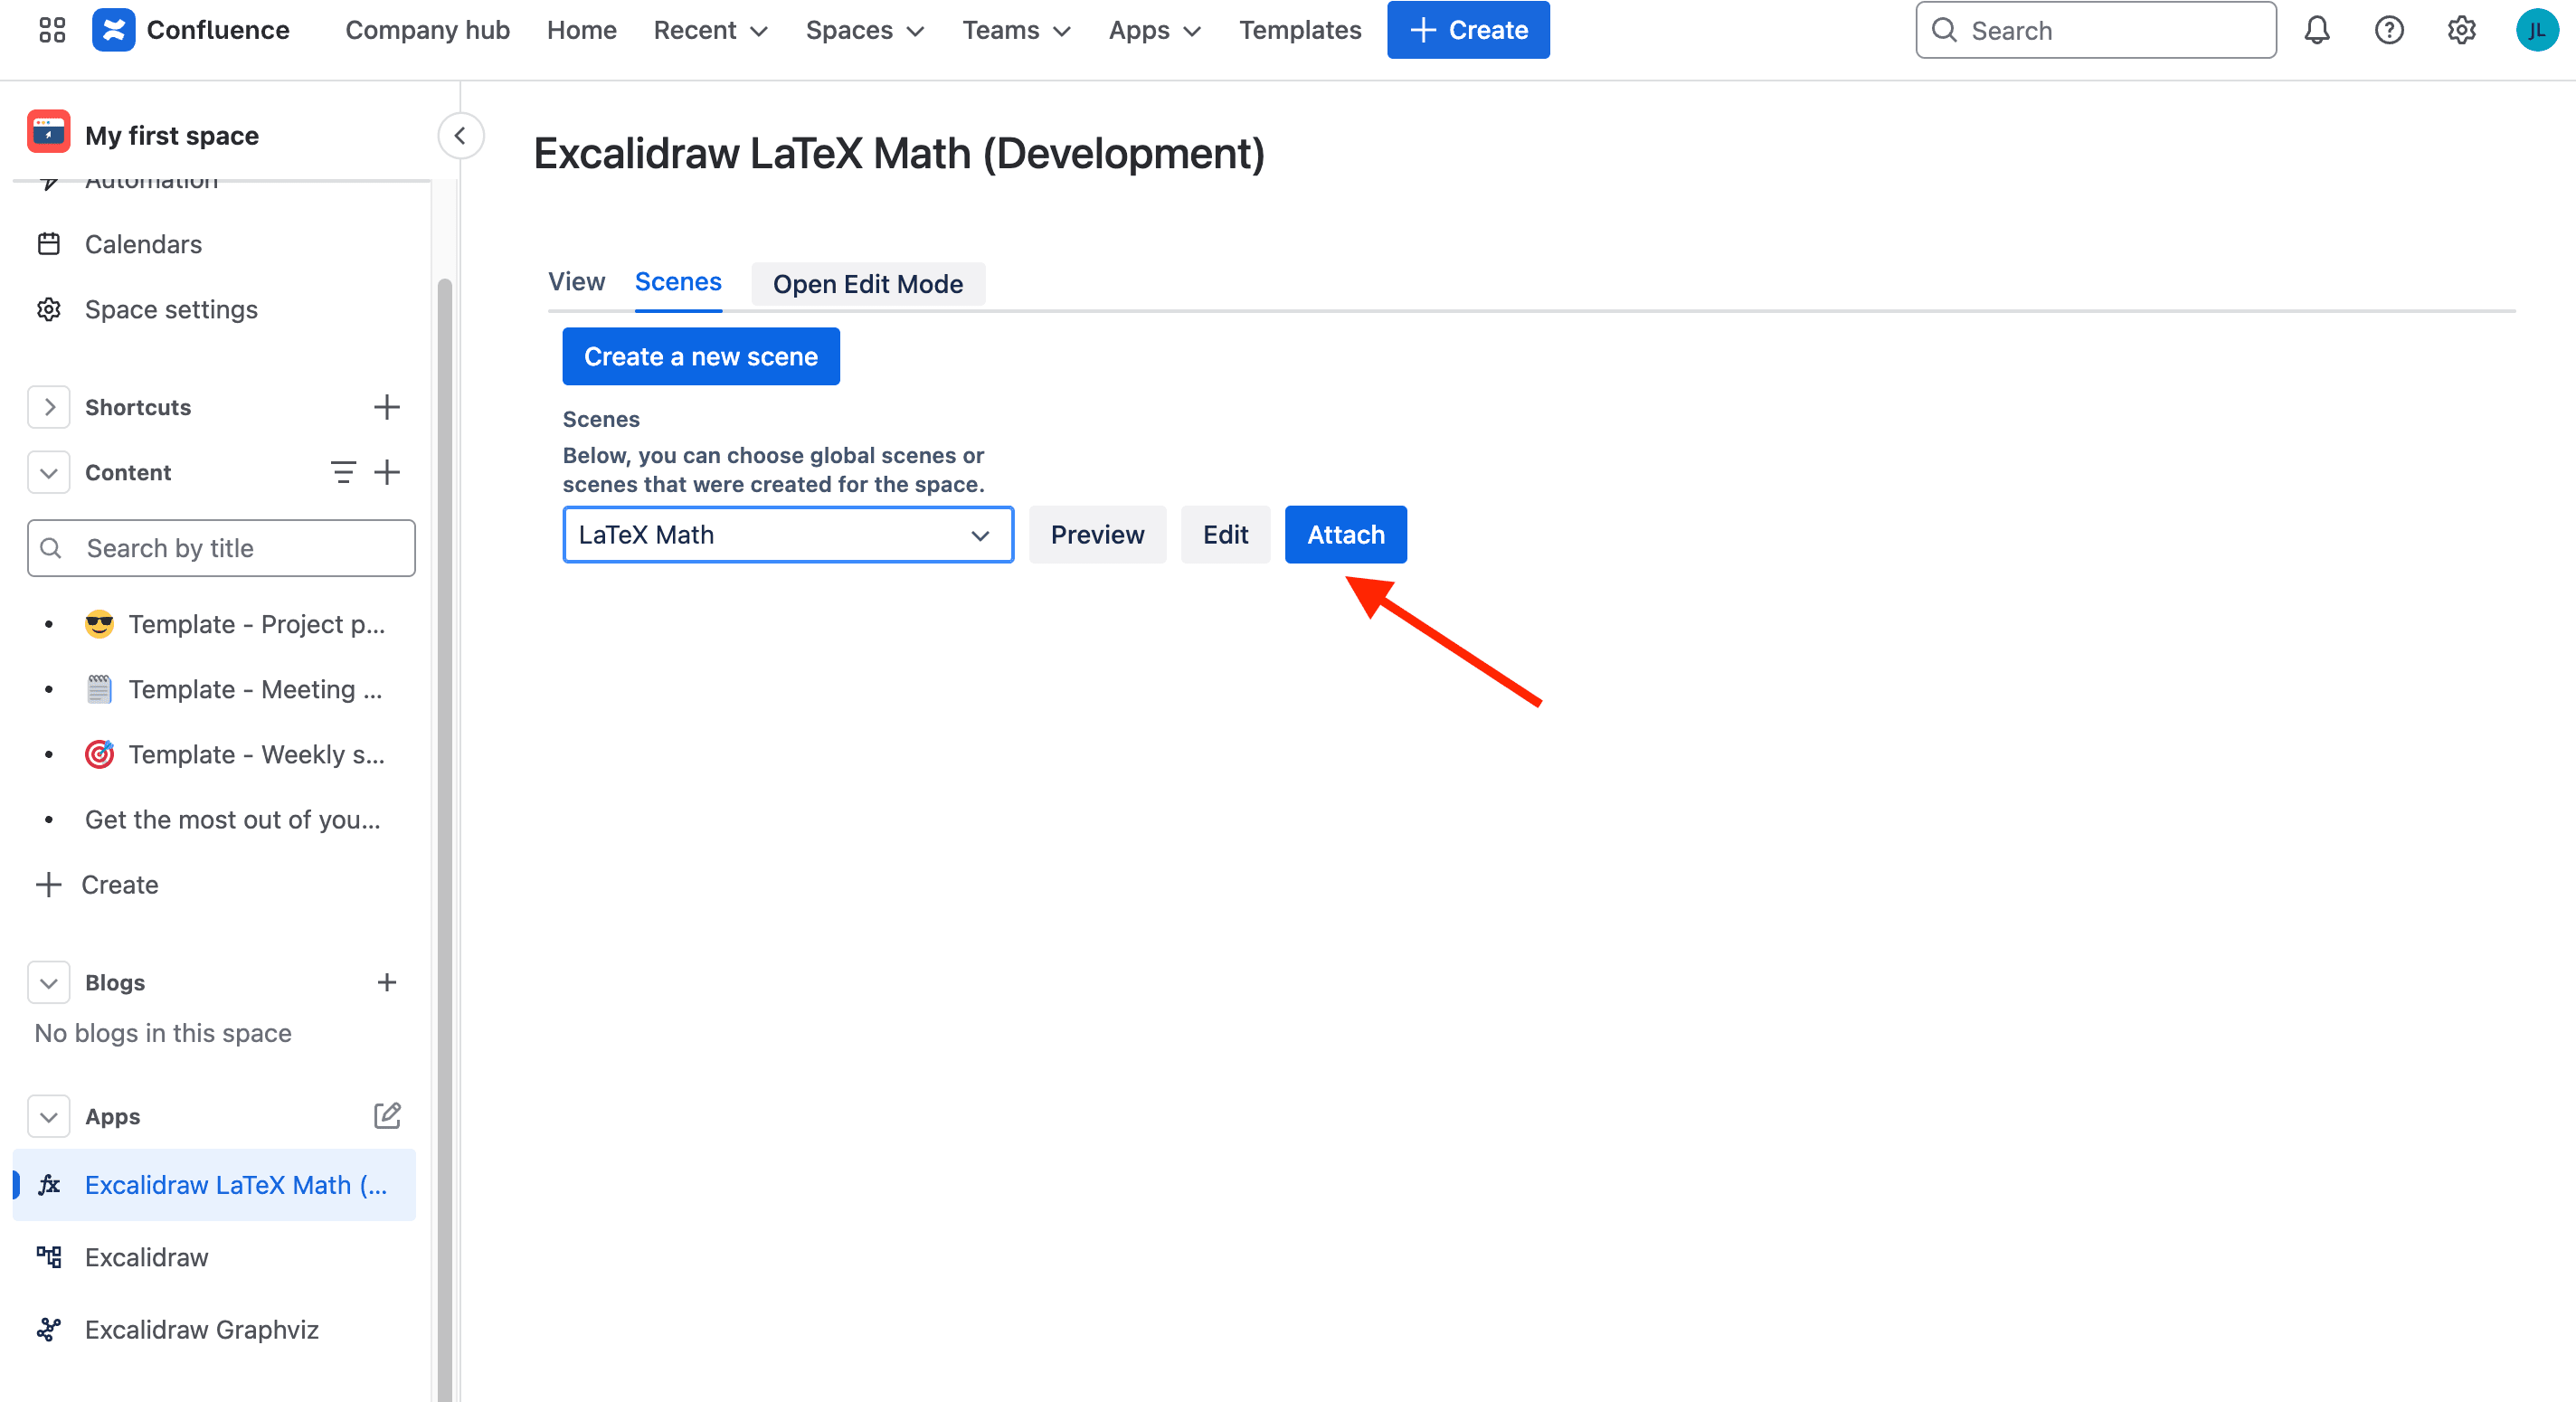Add a blog with the plus icon
2576x1402 pixels.
[387, 982]
